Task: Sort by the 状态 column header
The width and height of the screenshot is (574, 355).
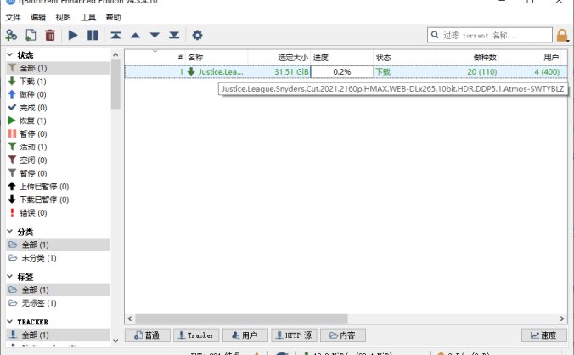Action: [x=404, y=58]
